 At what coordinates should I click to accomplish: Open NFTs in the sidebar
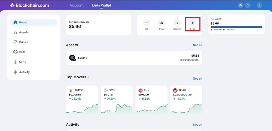(x=34, y=62)
